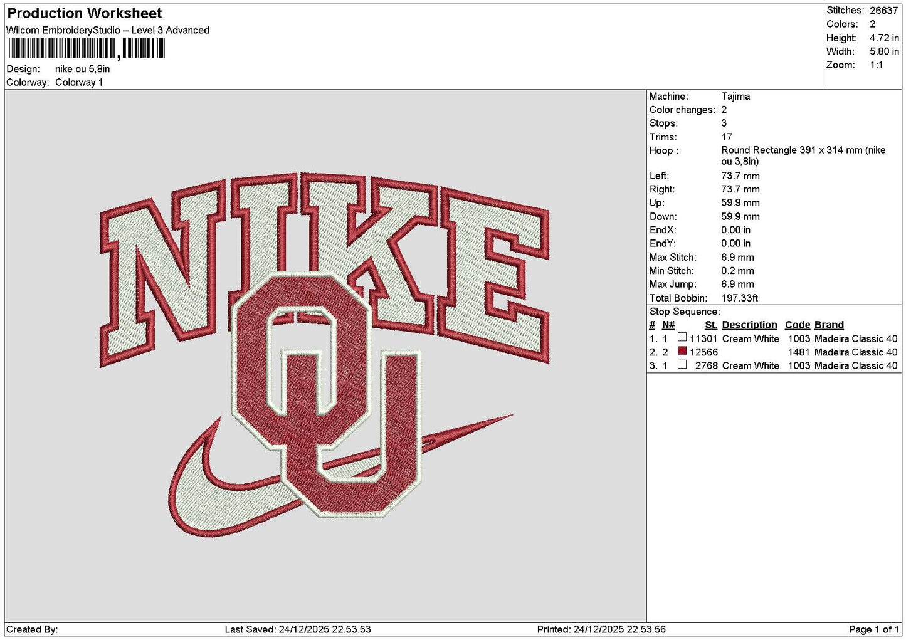Click the 'EndY:' label

pos(663,243)
